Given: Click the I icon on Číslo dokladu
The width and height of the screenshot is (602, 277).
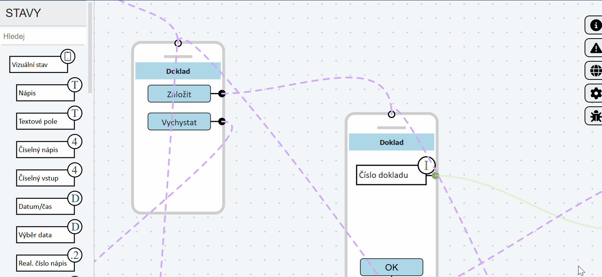Looking at the screenshot, I should click(427, 165).
